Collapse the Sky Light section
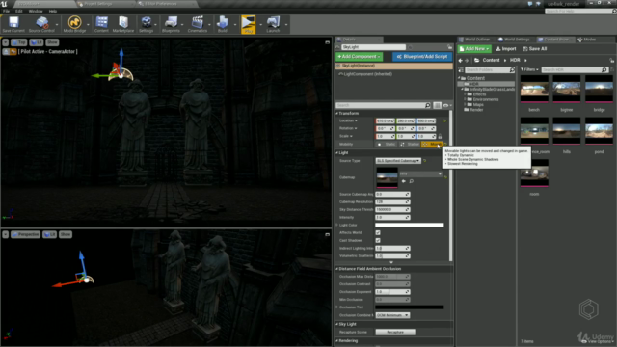617x347 pixels. click(337, 324)
